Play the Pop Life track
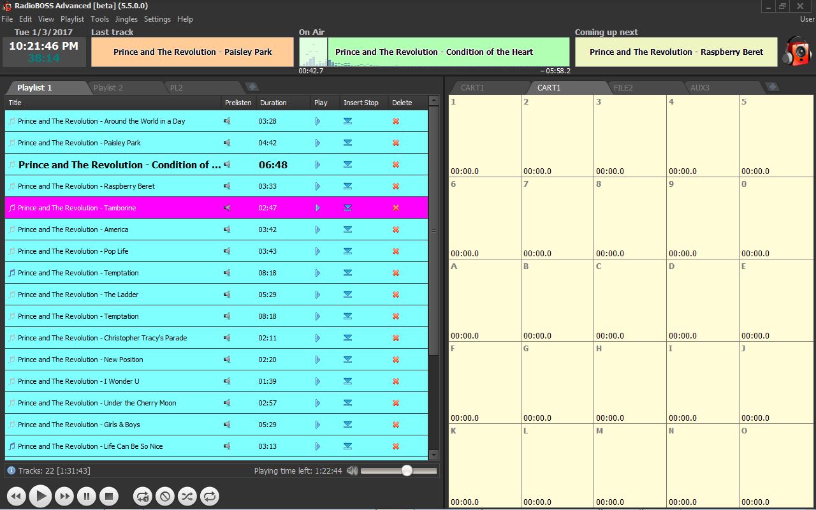The height and width of the screenshot is (510, 816). [x=317, y=251]
